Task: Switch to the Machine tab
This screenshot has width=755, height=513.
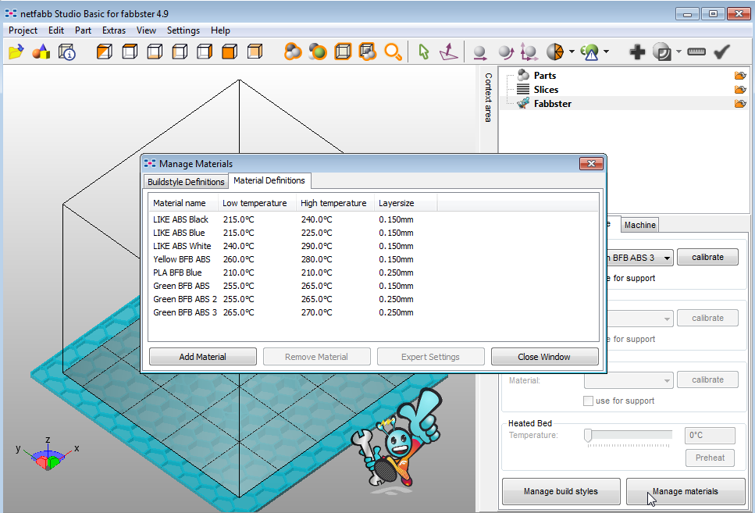Action: point(639,225)
